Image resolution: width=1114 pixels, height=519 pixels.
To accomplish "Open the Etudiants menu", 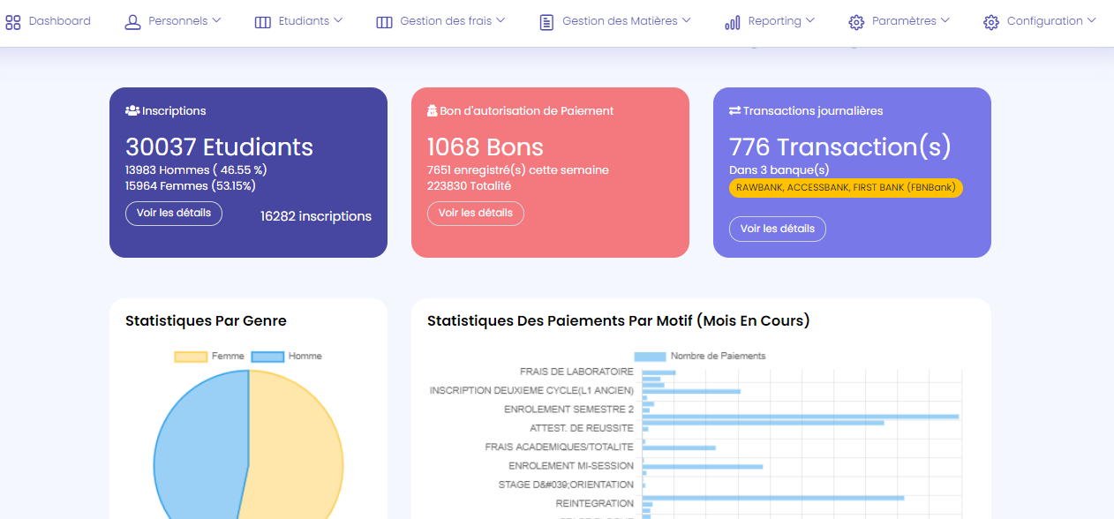I will tap(299, 21).
